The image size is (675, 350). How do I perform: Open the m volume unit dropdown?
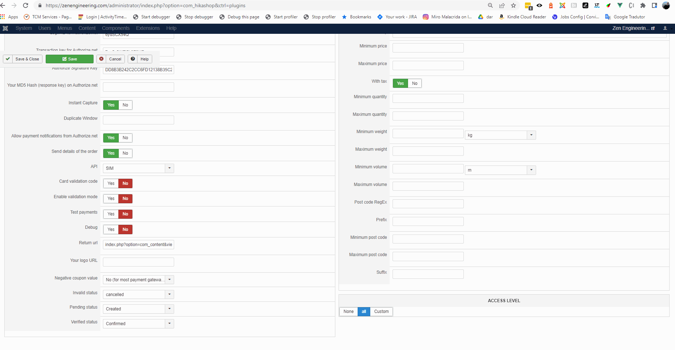[x=500, y=170]
